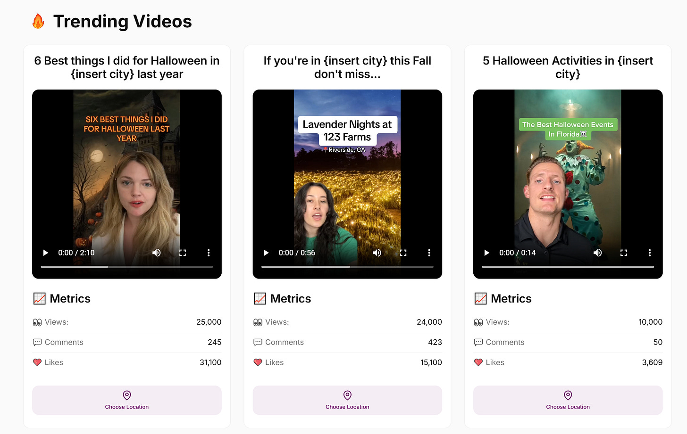The height and width of the screenshot is (434, 687).
Task: Click the 0:00 / 0:56 time display
Action: pos(297,253)
